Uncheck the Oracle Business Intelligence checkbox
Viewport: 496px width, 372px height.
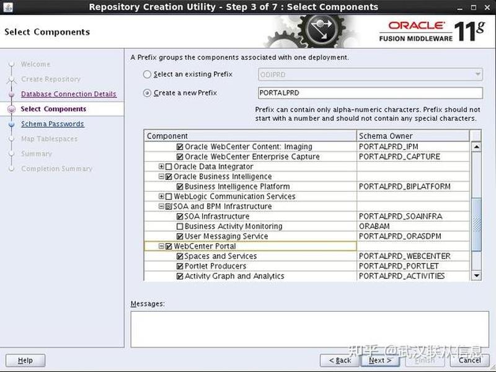pos(169,177)
